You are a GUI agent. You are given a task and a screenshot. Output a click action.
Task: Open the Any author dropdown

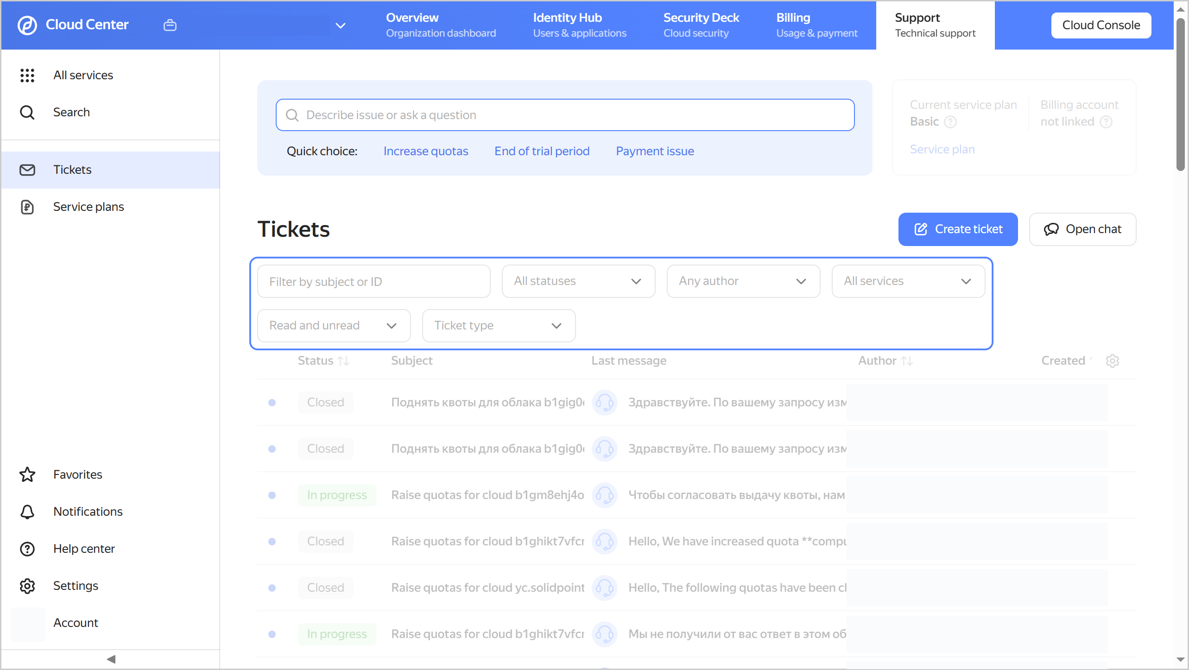point(743,281)
